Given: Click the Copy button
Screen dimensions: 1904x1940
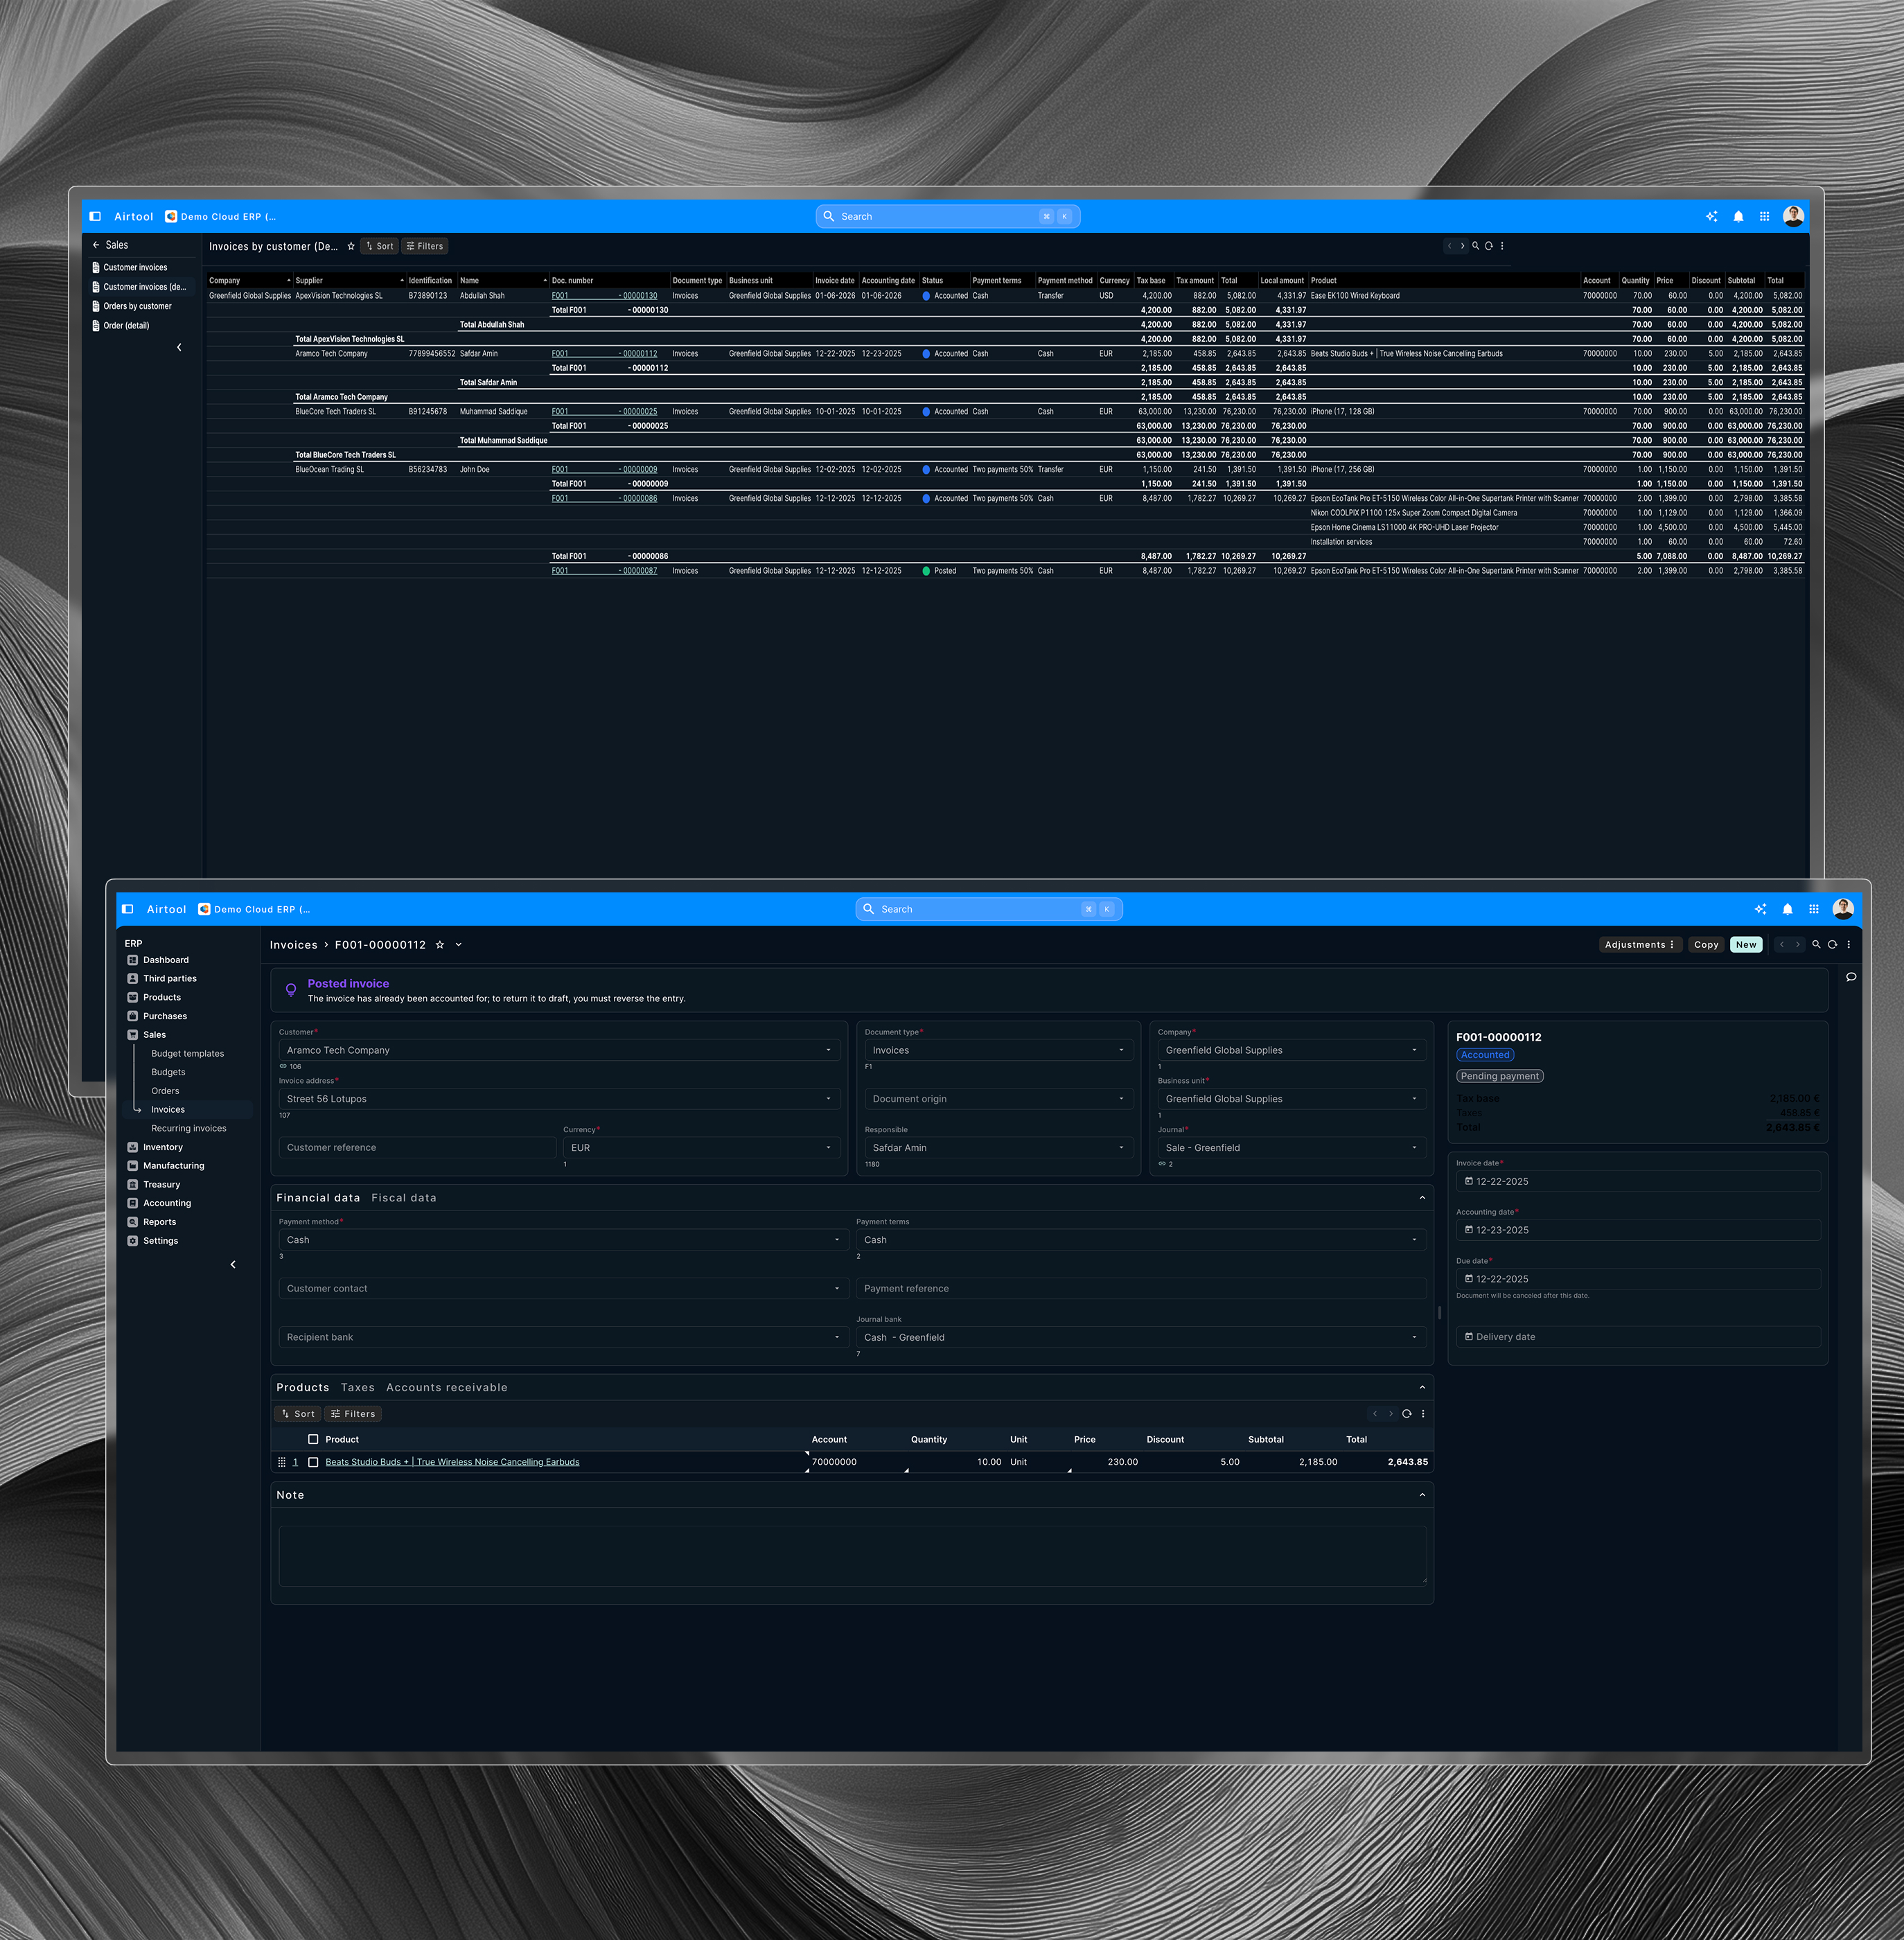Looking at the screenshot, I should coord(1706,945).
